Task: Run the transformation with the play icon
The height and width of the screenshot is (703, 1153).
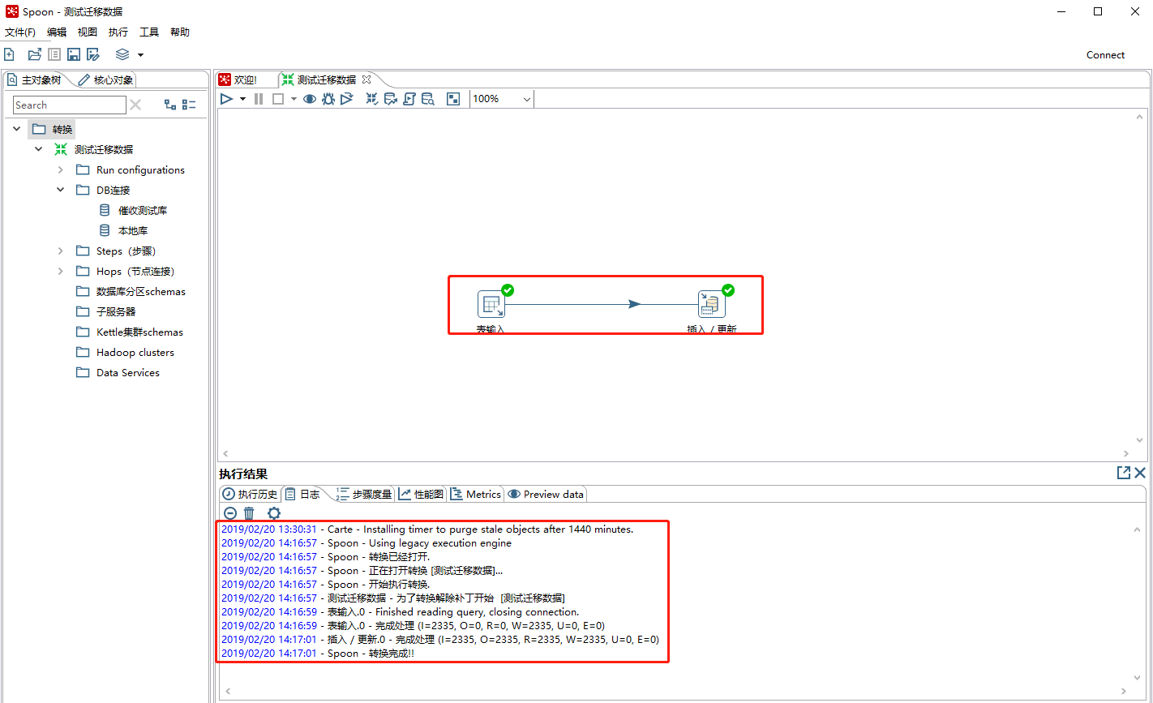Action: pyautogui.click(x=226, y=99)
